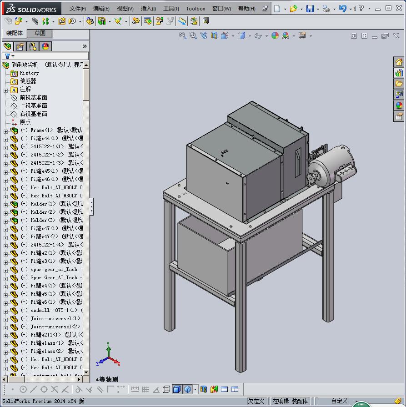Open the filter dropdown arrow

pos(13,56)
